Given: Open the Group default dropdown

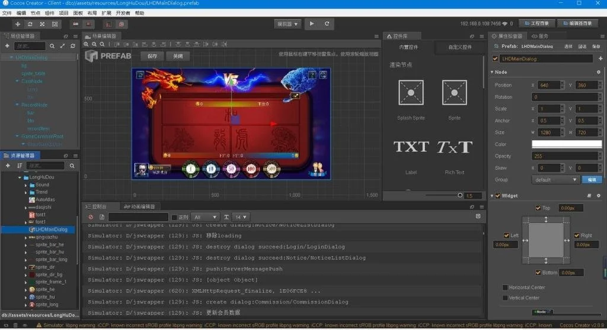Looking at the screenshot, I should [x=556, y=180].
